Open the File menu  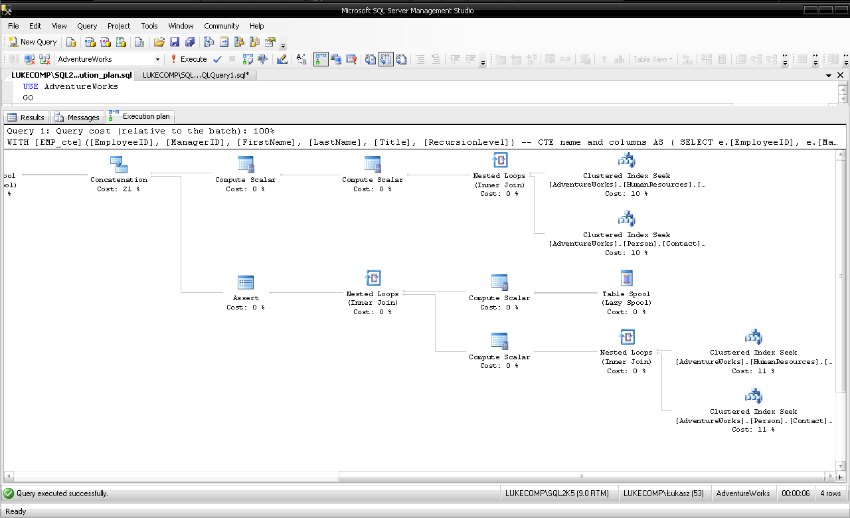pyautogui.click(x=13, y=26)
